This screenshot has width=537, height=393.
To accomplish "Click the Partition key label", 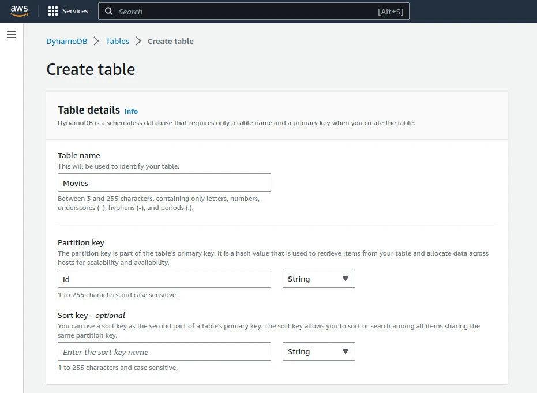I will (81, 242).
